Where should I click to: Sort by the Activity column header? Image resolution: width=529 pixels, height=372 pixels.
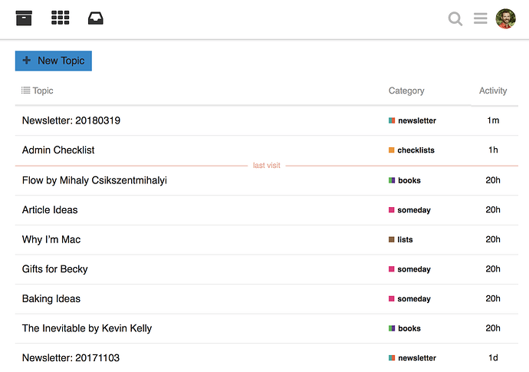point(493,91)
